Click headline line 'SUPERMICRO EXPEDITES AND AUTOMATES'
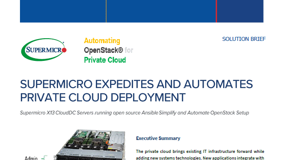The height and width of the screenshot is (160, 284). point(136,84)
